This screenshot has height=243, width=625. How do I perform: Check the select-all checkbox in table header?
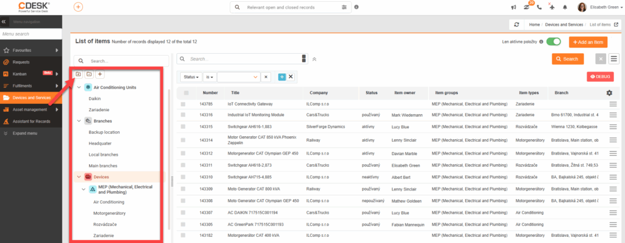click(x=186, y=93)
